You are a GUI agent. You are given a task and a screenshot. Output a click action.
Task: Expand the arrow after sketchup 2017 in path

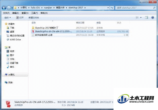85,8
